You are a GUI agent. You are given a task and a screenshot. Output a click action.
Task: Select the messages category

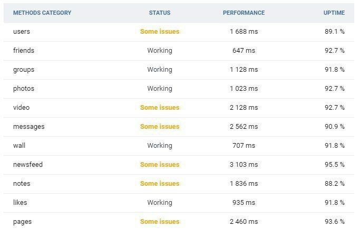click(x=29, y=127)
